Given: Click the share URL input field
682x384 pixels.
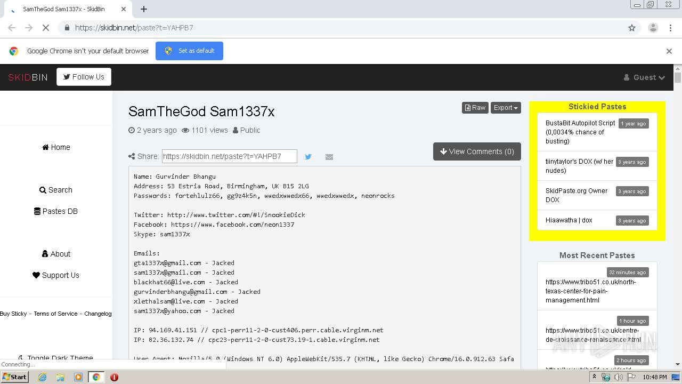Looking at the screenshot, I should (229, 156).
